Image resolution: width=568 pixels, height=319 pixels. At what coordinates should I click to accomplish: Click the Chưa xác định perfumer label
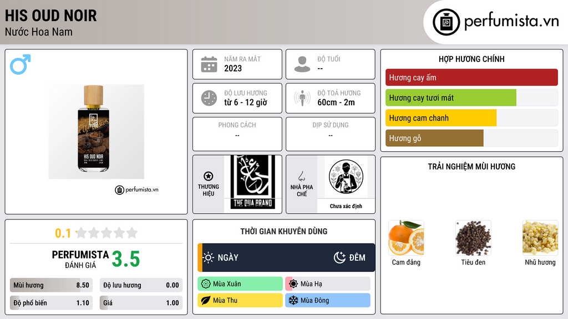point(346,206)
